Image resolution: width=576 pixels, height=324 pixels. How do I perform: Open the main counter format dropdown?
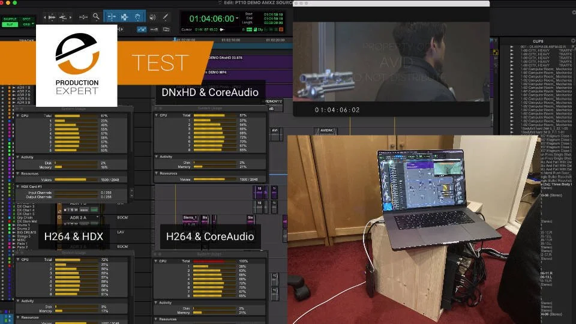(x=238, y=19)
